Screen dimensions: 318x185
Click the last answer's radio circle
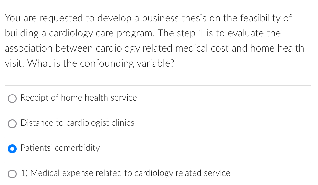click(x=12, y=174)
